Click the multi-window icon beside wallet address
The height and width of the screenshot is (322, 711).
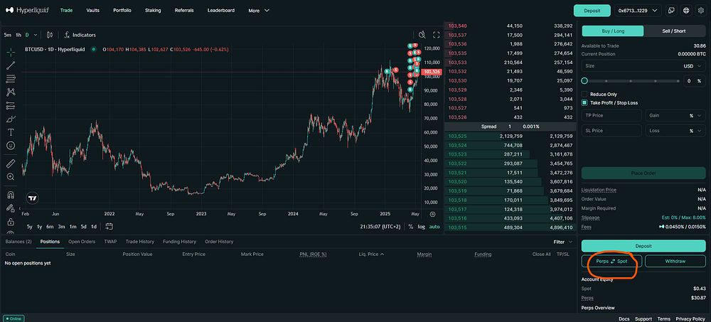click(x=672, y=11)
